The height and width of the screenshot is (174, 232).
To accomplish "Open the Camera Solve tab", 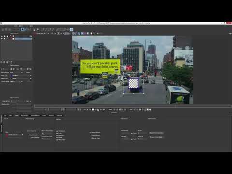I will [35, 116].
